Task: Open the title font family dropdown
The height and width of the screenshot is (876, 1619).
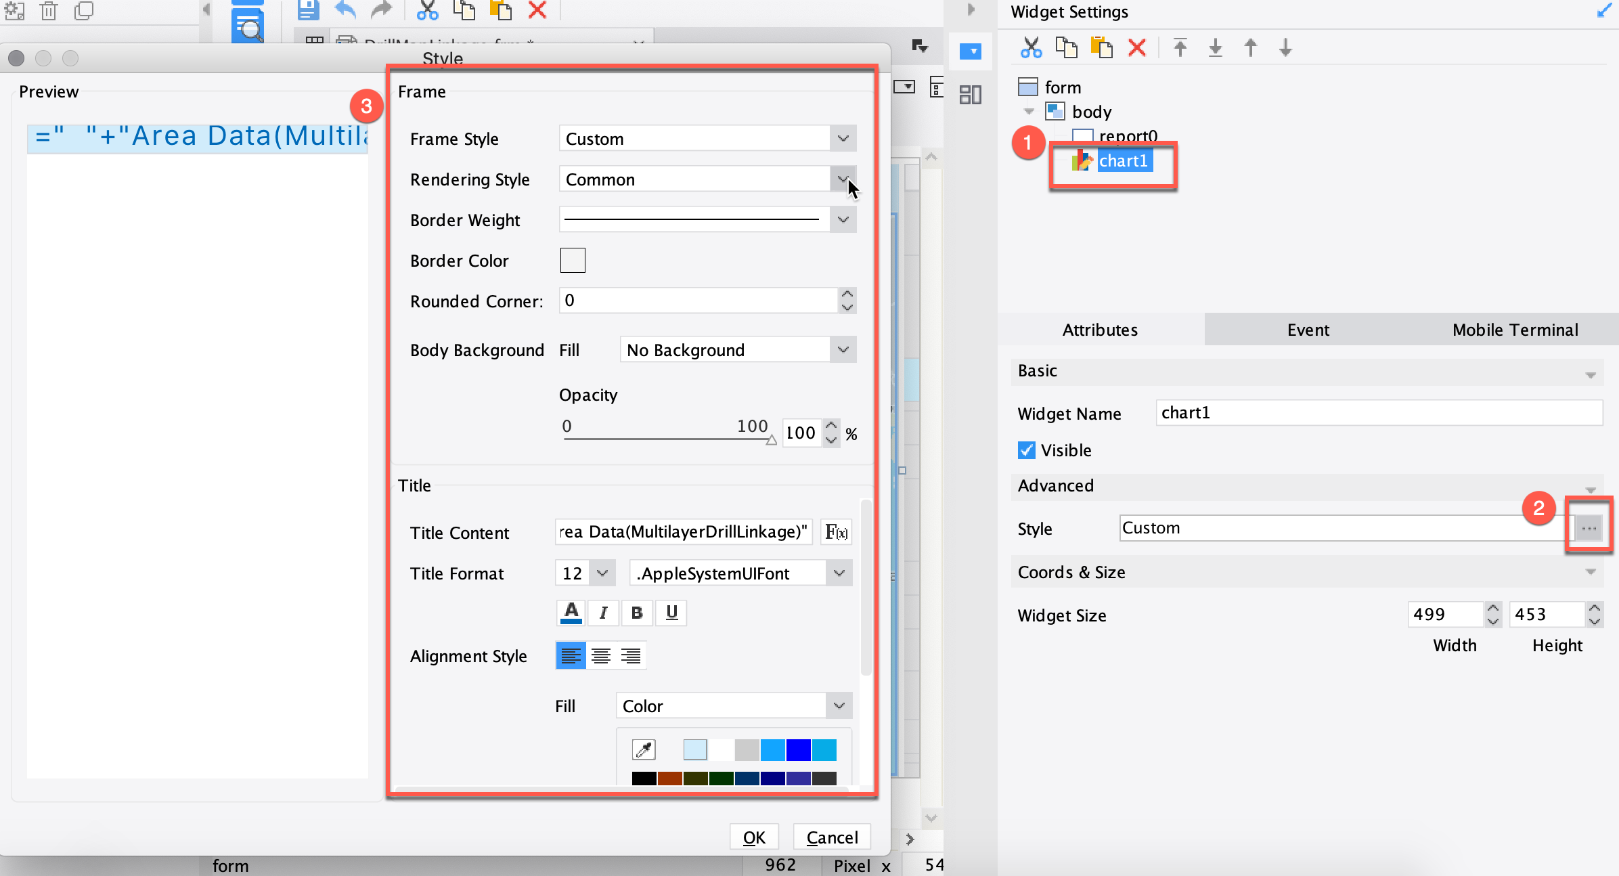Action: [x=839, y=573]
